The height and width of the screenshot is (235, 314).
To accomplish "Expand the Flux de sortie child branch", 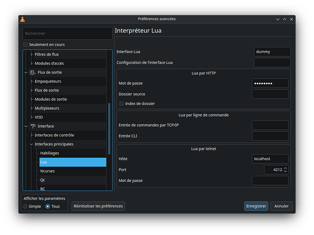I will point(31,90).
